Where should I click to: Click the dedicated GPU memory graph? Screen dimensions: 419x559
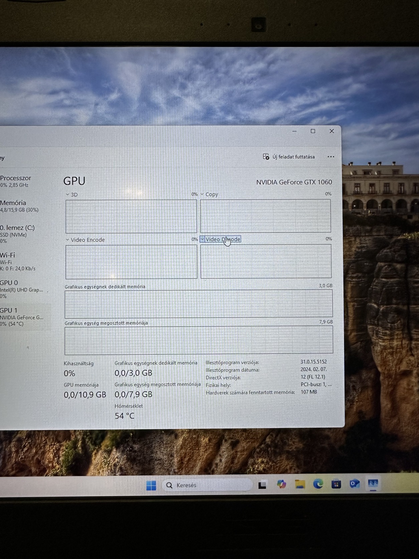199,304
